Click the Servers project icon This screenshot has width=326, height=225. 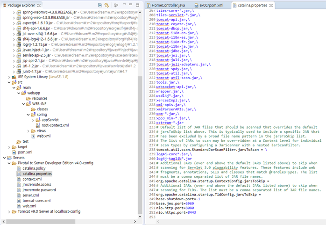9,158
